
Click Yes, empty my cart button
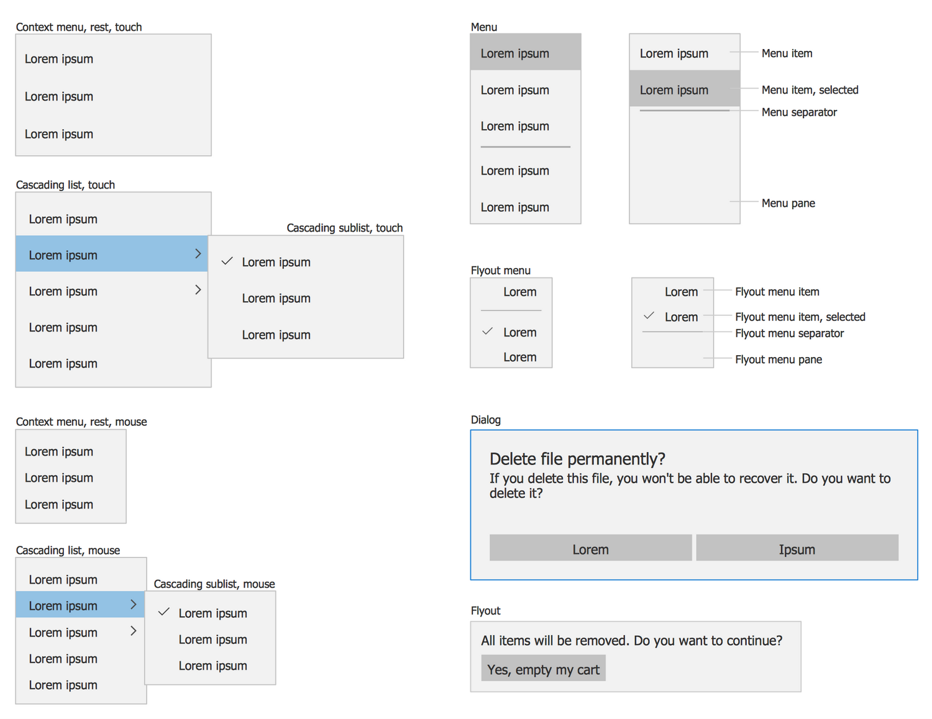tap(543, 669)
